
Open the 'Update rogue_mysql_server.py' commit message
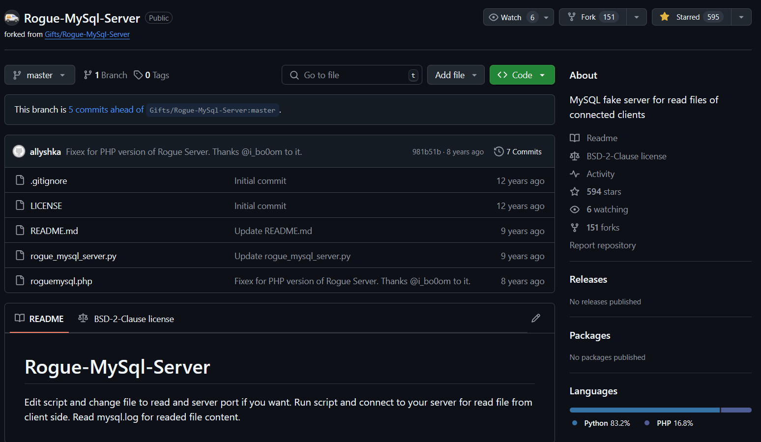click(293, 256)
